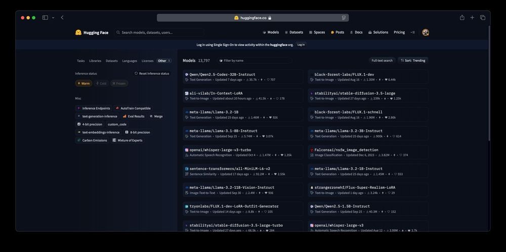
Task: Select the Other filter tab
Action: [164, 61]
